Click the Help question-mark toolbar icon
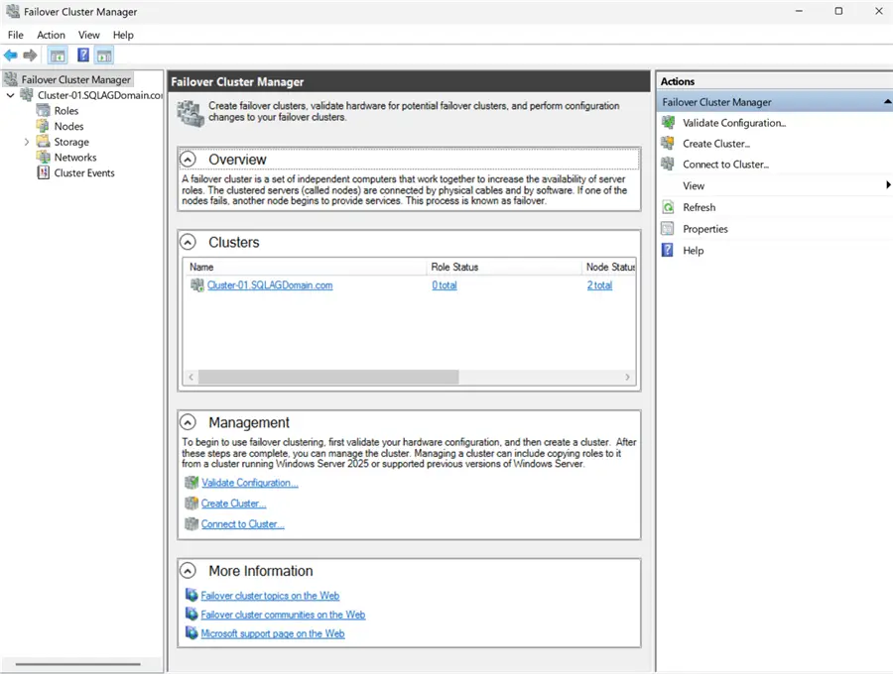Image resolution: width=893 pixels, height=674 pixels. click(x=83, y=56)
